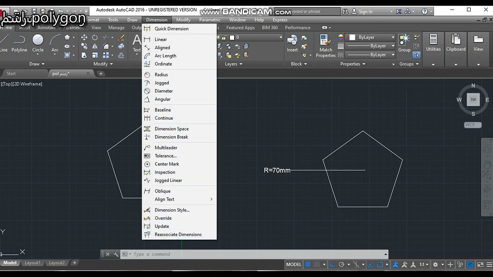Select the Copy tool in Modify panel
This screenshot has width=493, height=277.
84,46
